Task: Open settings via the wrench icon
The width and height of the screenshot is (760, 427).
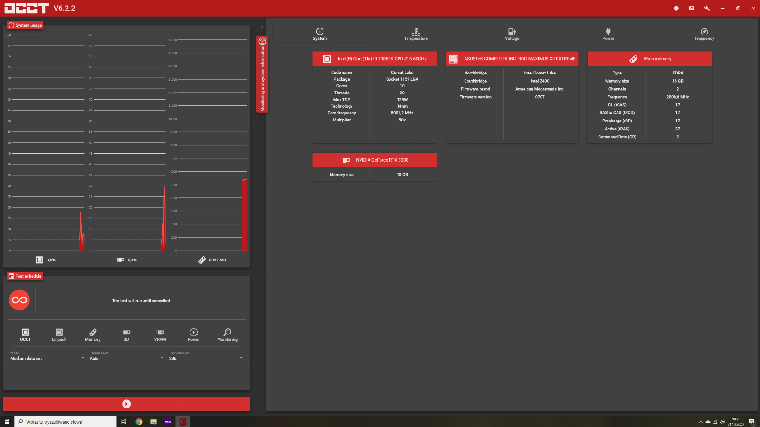Action: 707,8
